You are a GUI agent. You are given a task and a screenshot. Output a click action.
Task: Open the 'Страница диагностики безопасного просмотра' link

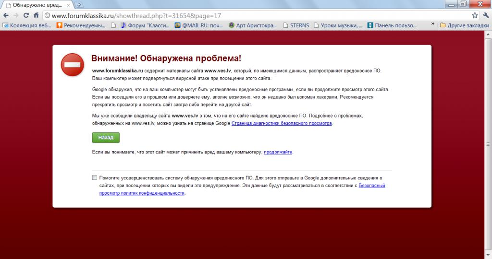282,123
